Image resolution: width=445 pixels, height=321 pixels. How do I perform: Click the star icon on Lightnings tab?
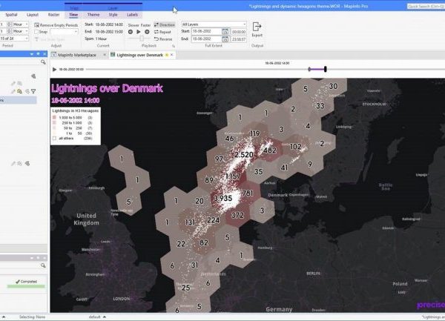167,55
